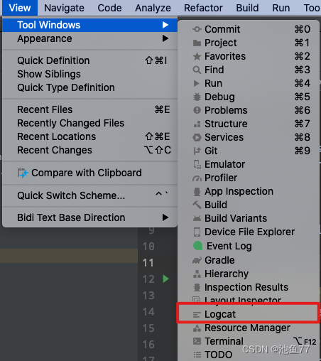321x361 pixels.
Task: Open the Navigate menu
Action: point(64,8)
